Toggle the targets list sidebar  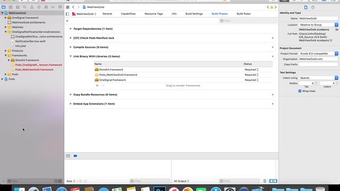67,14
